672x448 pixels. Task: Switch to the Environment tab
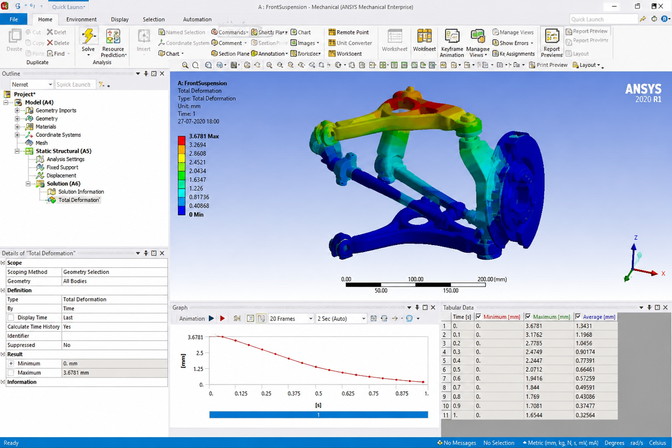tap(81, 19)
